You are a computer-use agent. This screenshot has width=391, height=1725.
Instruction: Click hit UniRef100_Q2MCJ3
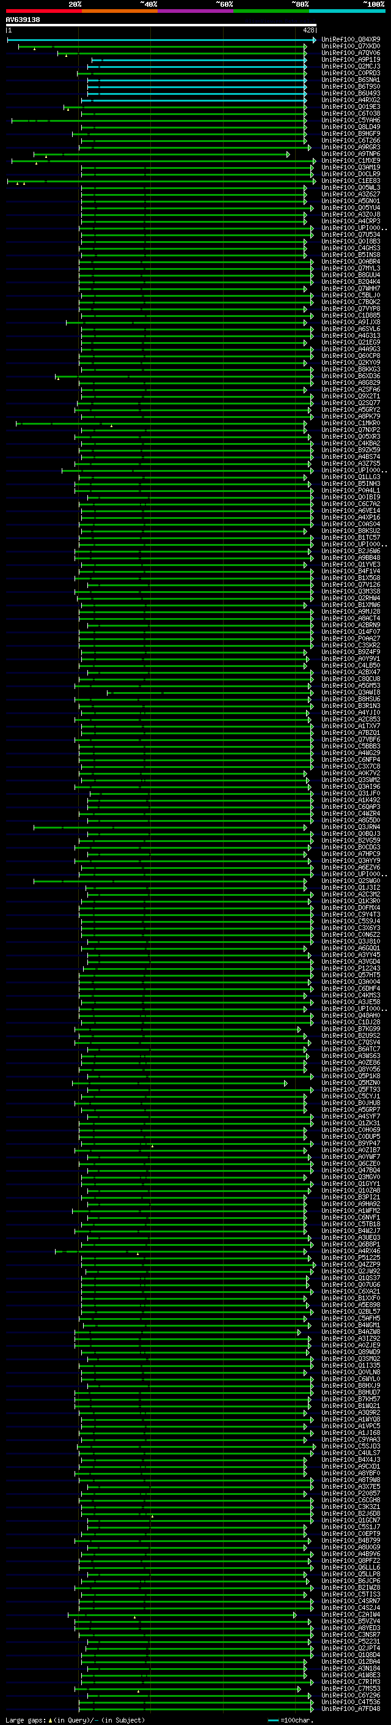click(x=350, y=67)
